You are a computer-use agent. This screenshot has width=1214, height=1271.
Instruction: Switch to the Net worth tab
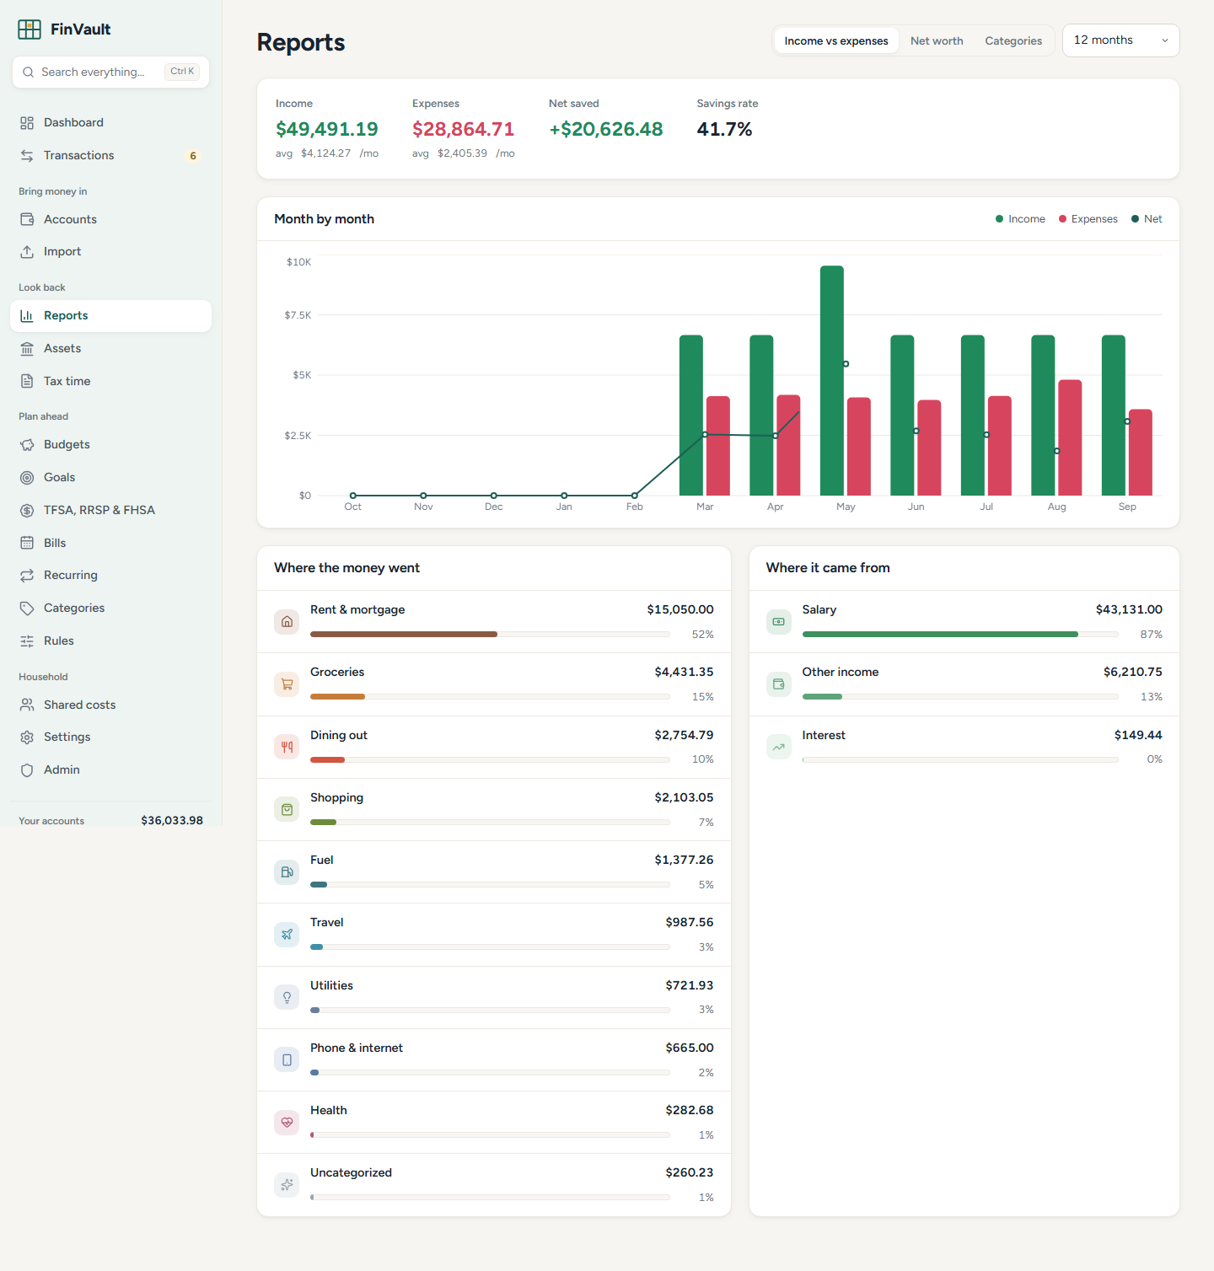coord(937,41)
